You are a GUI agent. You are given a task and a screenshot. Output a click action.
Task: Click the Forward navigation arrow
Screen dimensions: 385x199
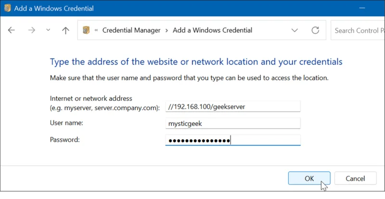click(x=31, y=30)
